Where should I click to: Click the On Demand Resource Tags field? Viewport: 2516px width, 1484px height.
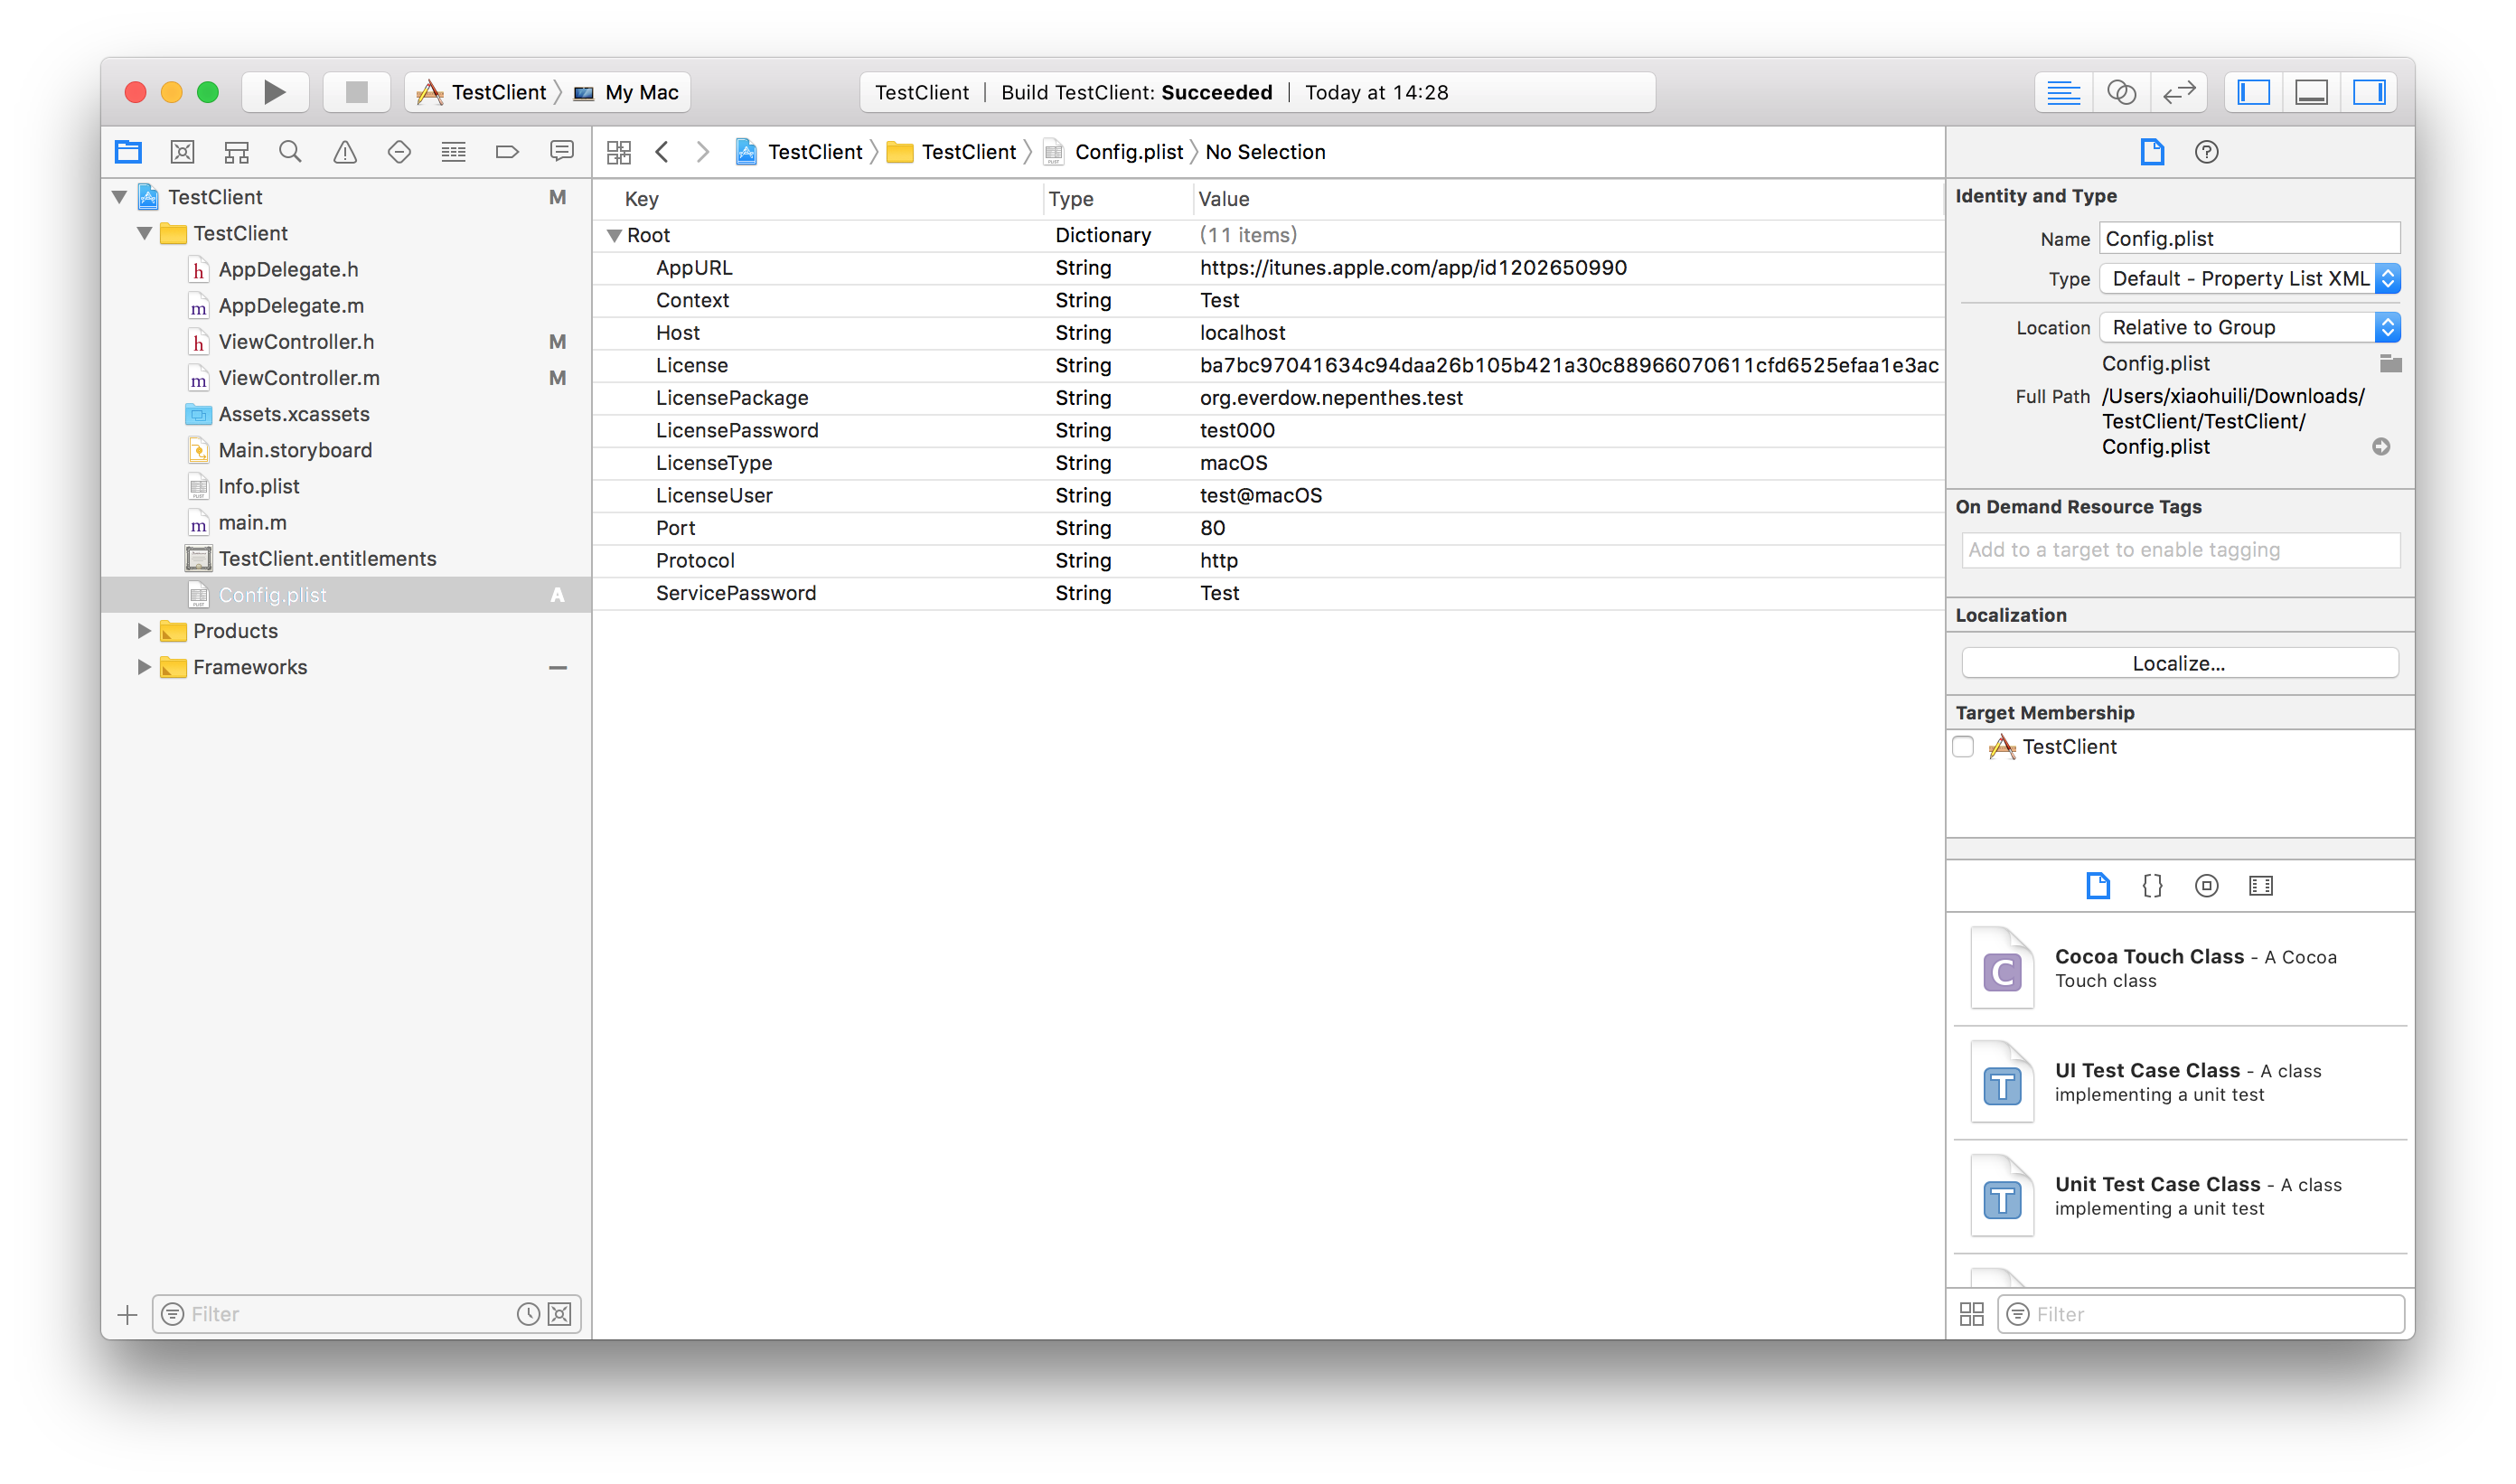pos(2180,550)
